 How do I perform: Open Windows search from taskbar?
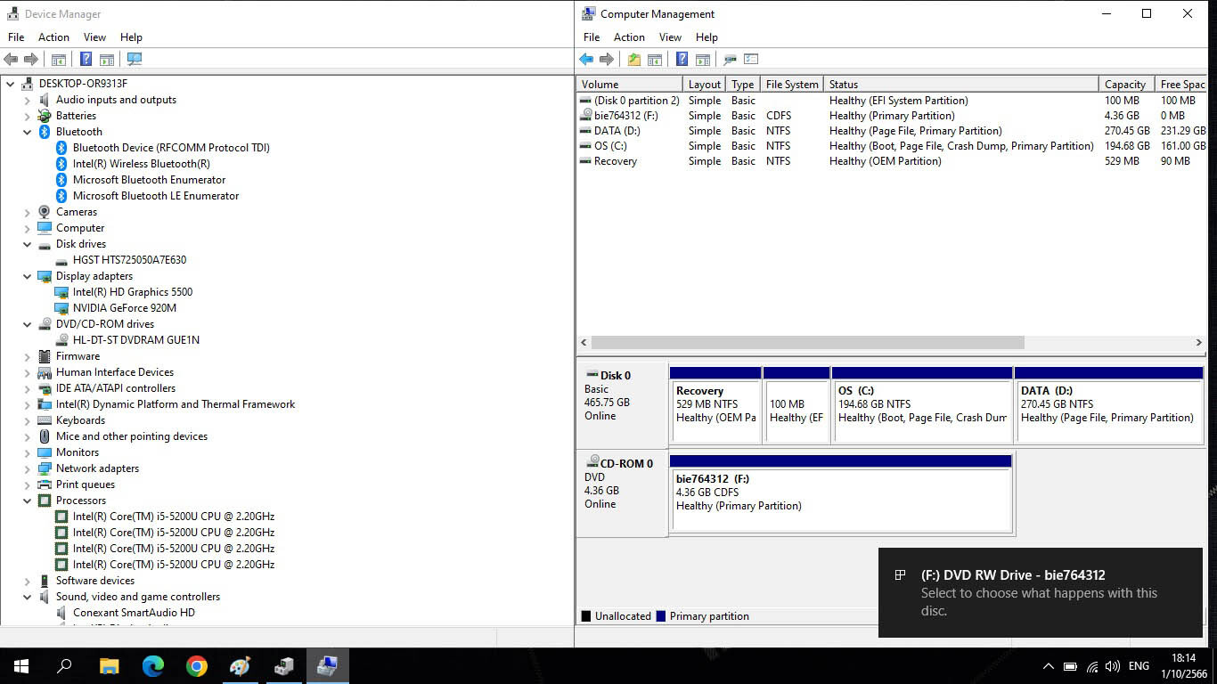65,665
